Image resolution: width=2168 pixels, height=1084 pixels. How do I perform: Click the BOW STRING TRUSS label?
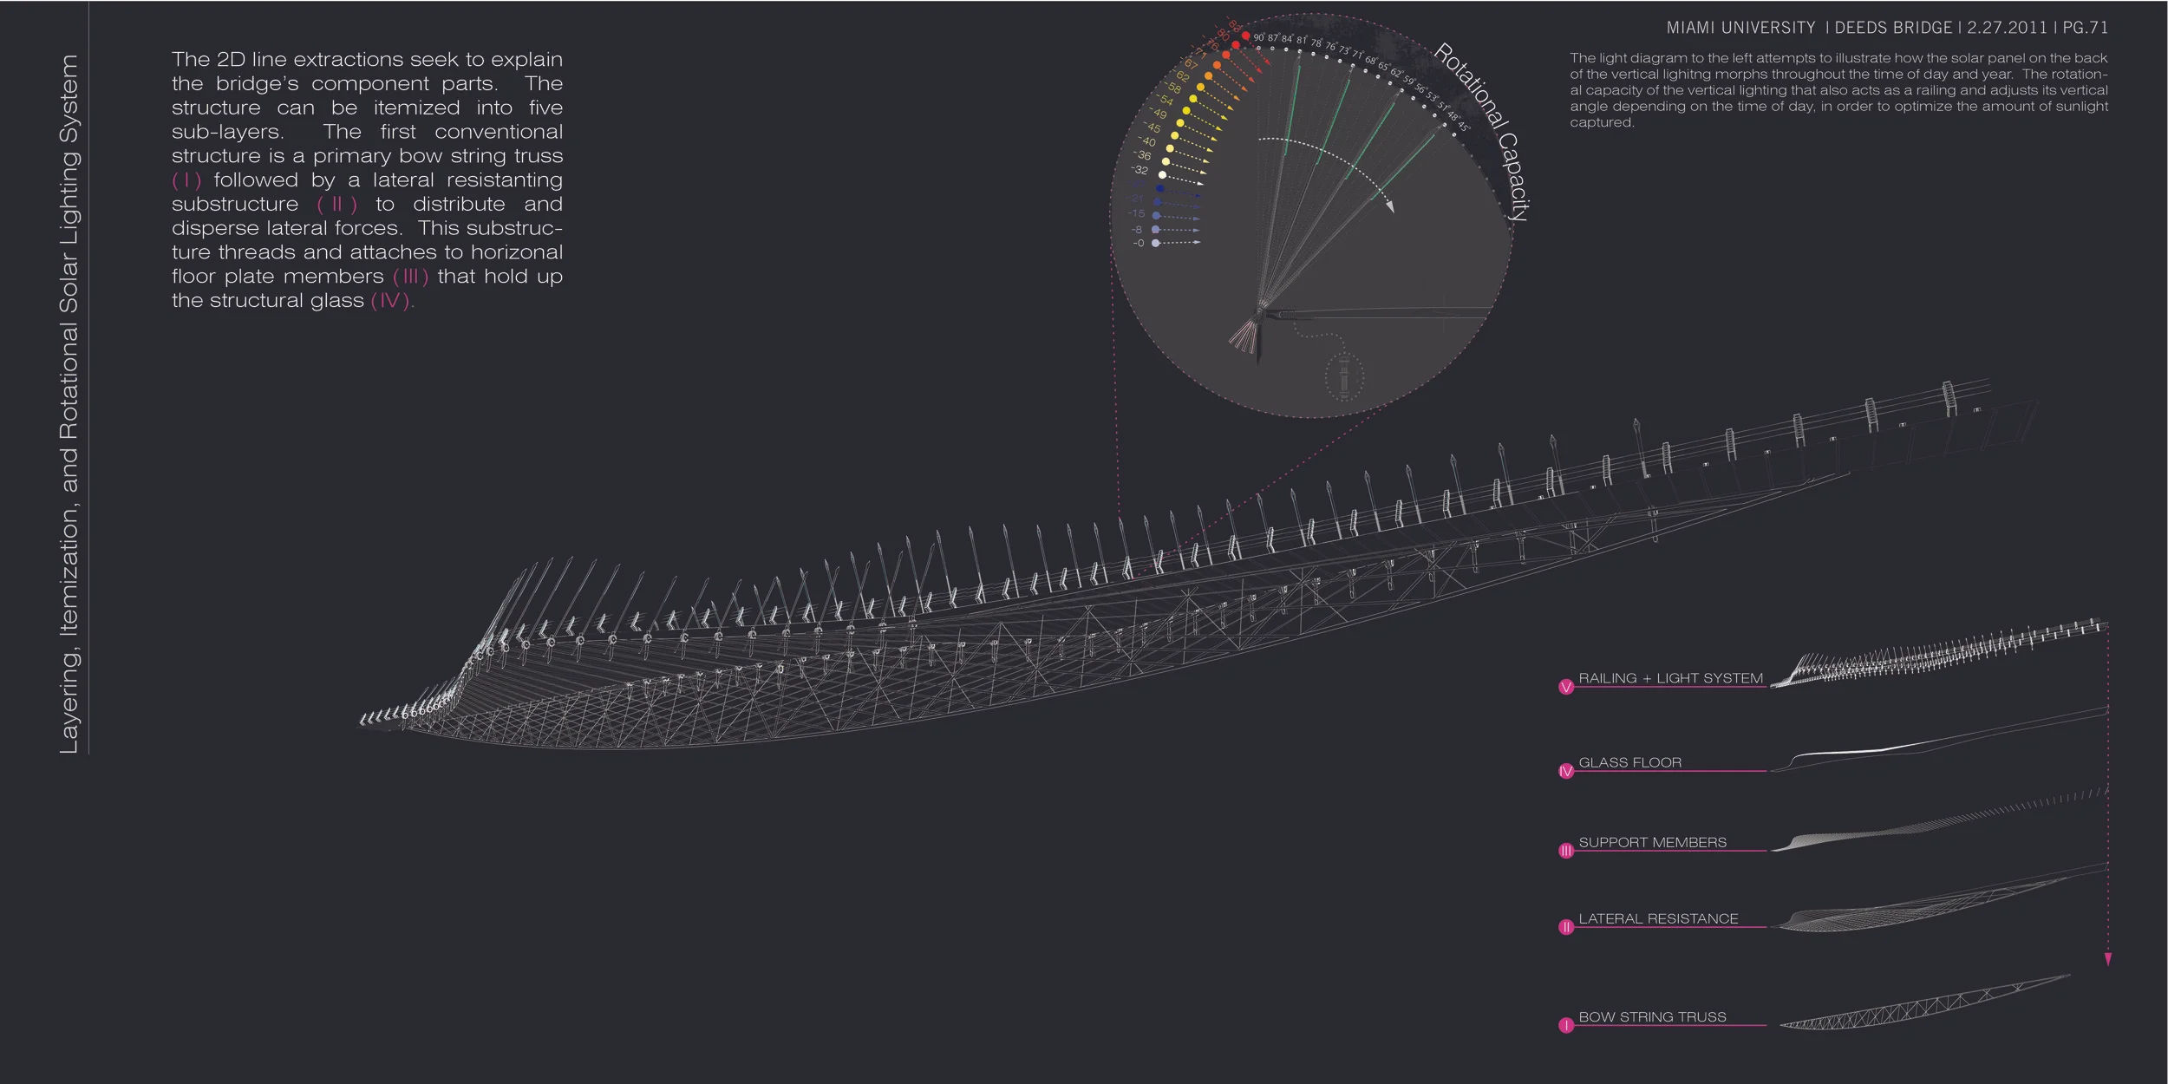coord(1652,1016)
